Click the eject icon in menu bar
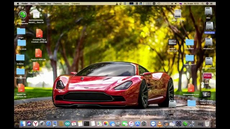This screenshot has width=230, height=129. point(172,4)
